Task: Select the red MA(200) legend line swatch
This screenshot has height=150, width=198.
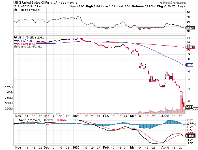Action: click(x=15, y=44)
